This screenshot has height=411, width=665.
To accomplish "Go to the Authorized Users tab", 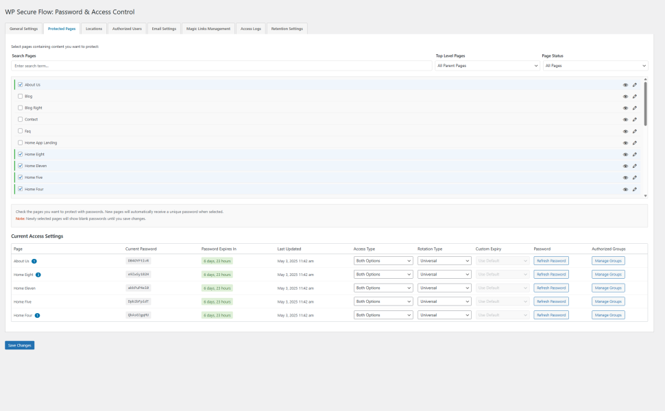I will (127, 29).
